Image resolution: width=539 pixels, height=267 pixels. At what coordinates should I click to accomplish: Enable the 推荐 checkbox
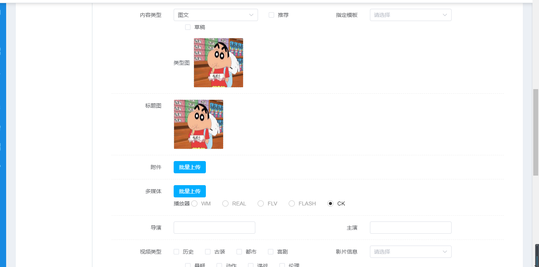pyautogui.click(x=271, y=15)
